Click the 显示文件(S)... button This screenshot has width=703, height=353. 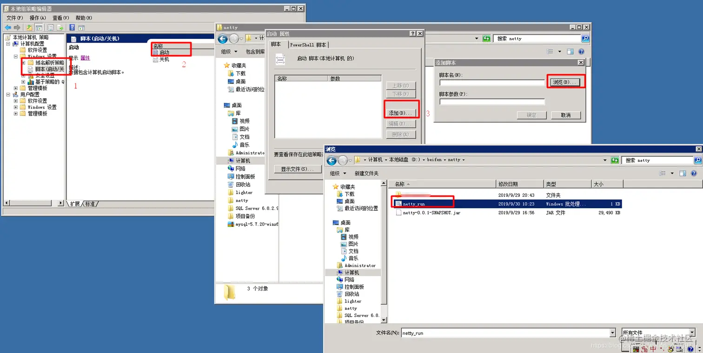pyautogui.click(x=298, y=169)
